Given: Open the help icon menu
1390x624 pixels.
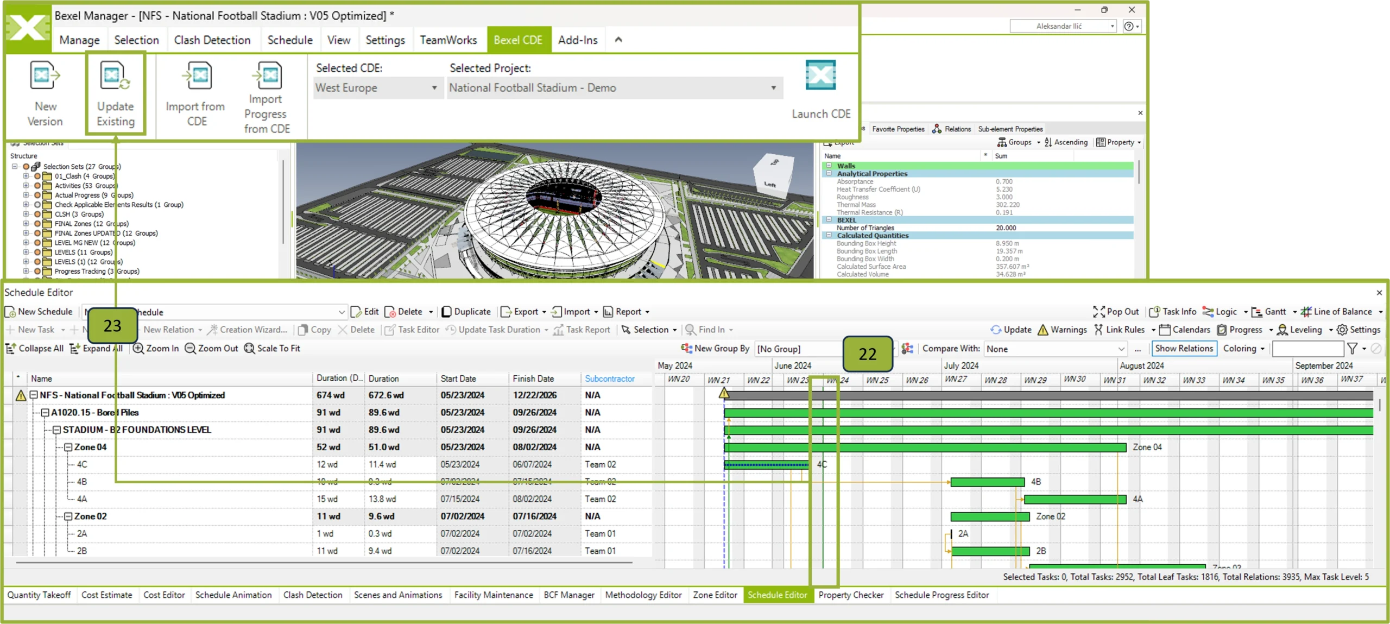Looking at the screenshot, I should 1132,26.
